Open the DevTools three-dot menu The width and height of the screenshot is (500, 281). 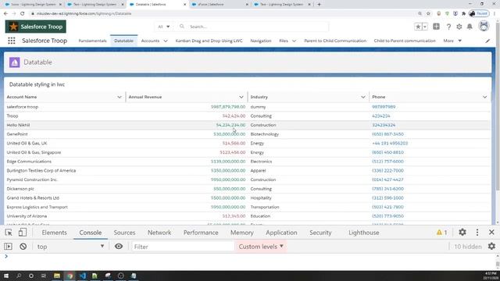pos(477,233)
